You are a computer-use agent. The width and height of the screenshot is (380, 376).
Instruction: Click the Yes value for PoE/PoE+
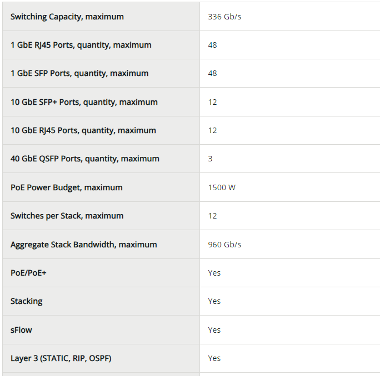(x=214, y=273)
